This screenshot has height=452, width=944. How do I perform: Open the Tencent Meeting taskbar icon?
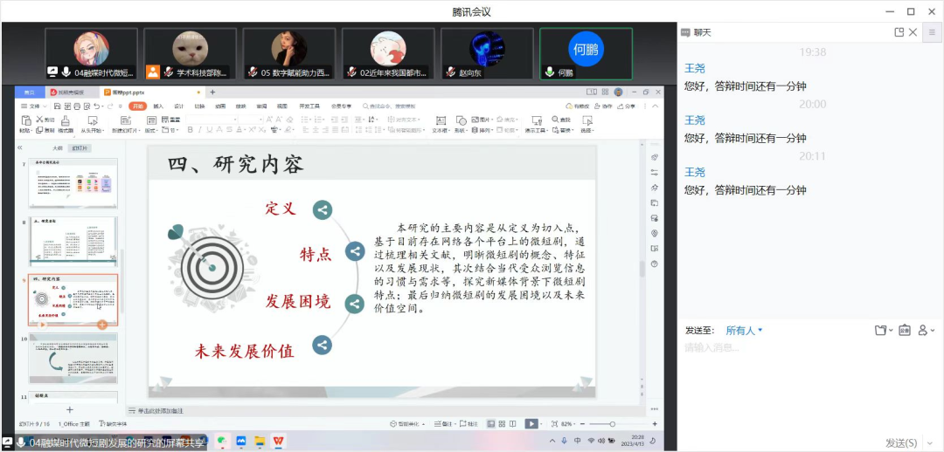click(241, 442)
